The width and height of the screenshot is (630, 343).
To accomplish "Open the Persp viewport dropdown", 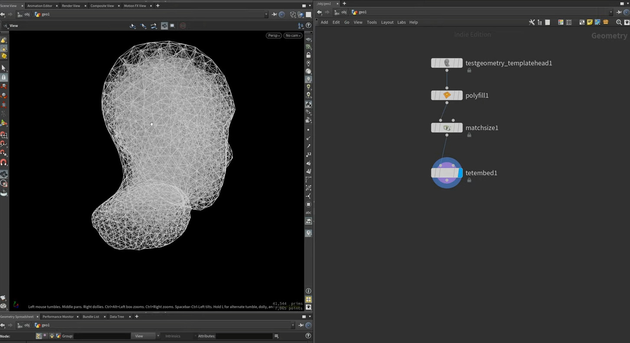I will point(273,36).
